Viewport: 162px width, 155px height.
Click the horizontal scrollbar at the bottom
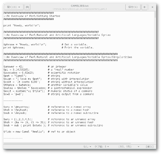(67, 143)
